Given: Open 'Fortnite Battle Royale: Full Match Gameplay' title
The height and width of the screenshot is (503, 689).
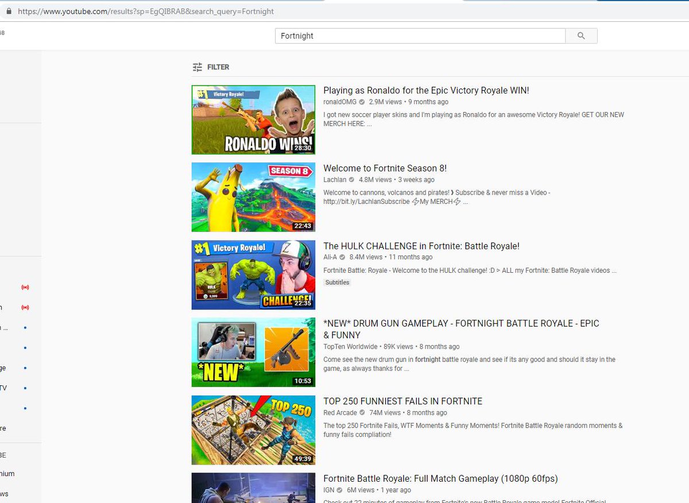Looking at the screenshot, I should 440,478.
